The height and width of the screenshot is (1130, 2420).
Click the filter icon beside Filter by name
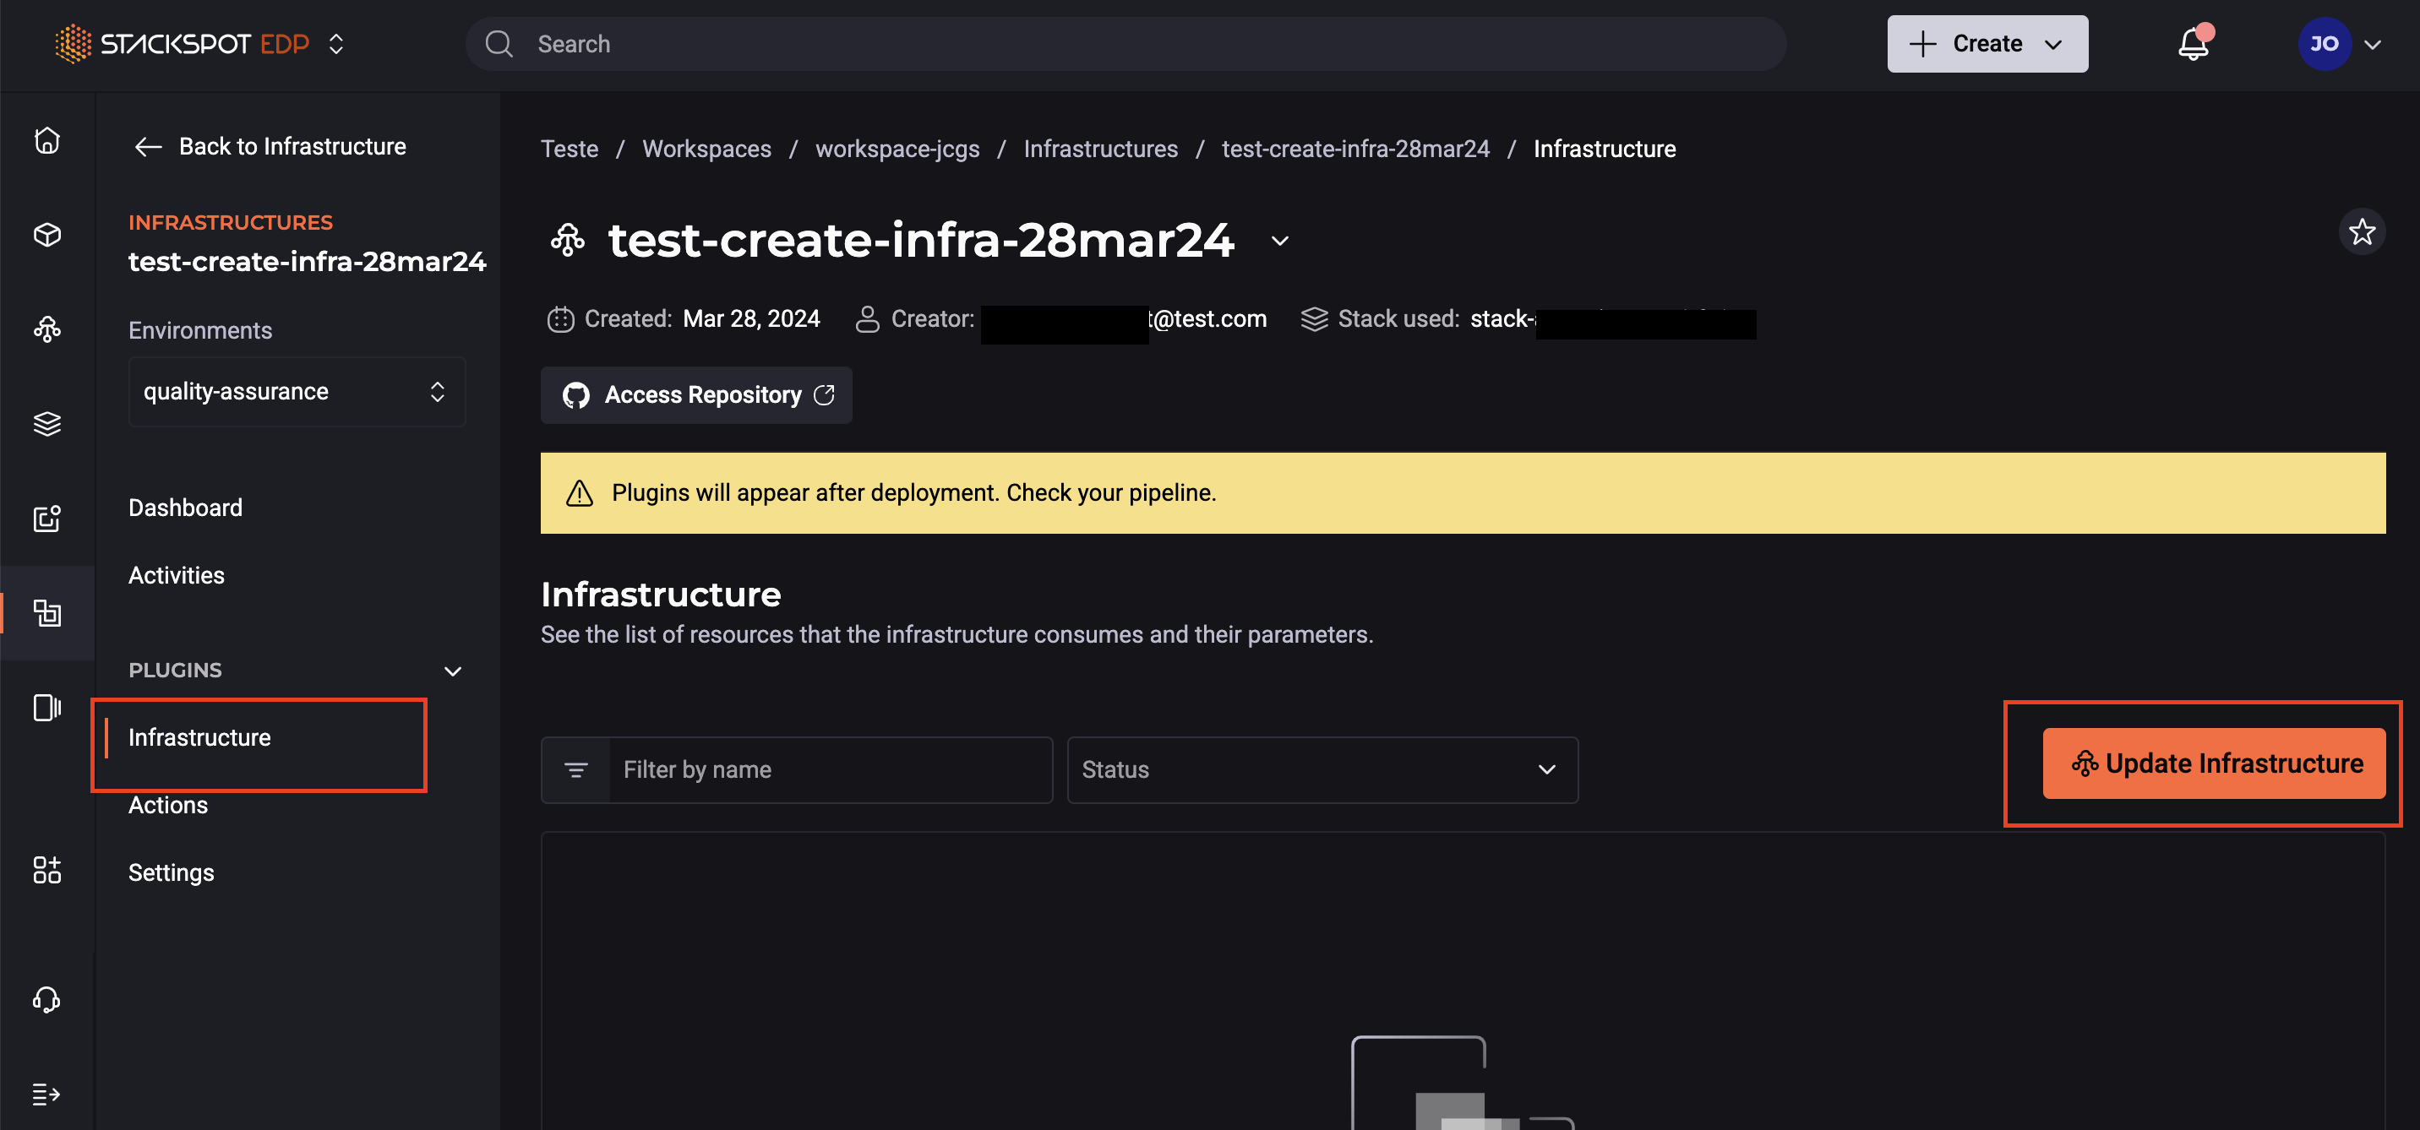tap(576, 770)
